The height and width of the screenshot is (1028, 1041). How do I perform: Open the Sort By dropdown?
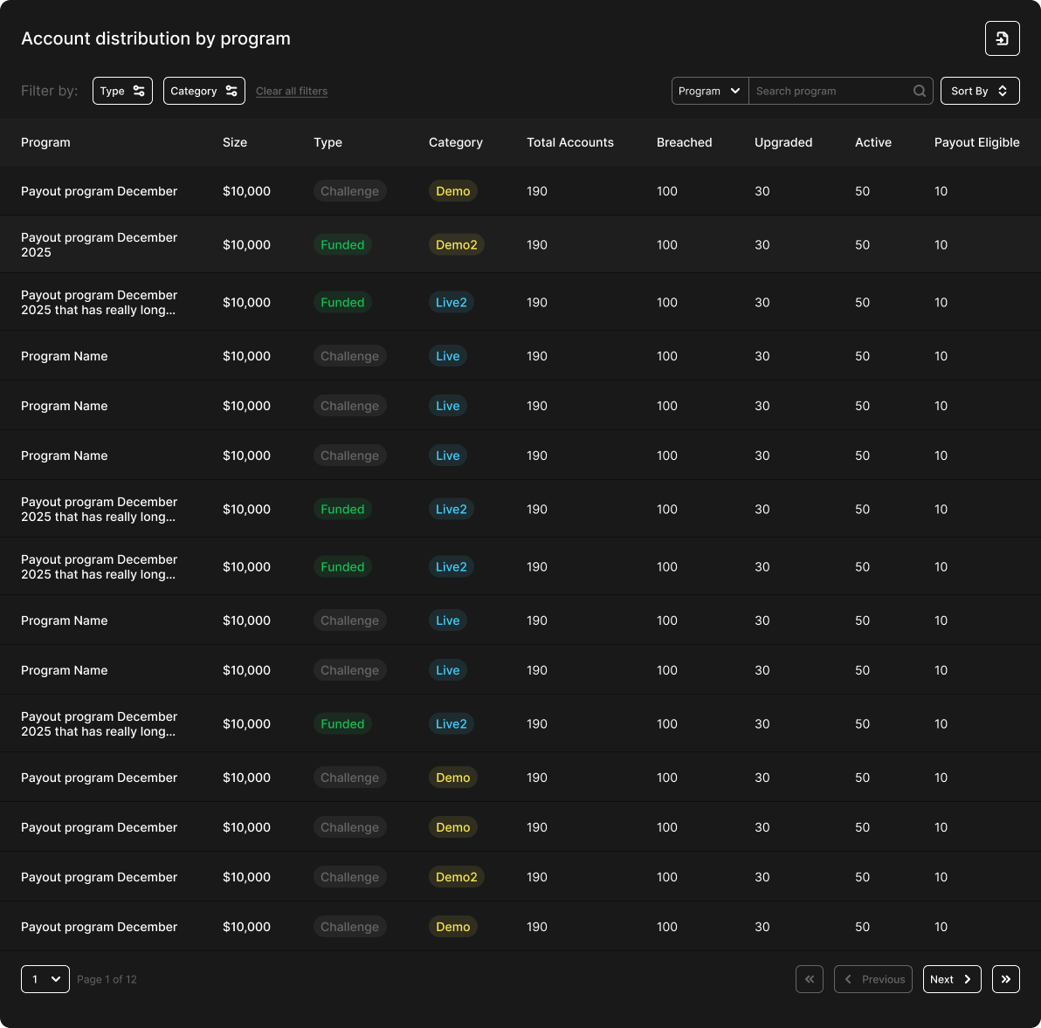pyautogui.click(x=979, y=91)
